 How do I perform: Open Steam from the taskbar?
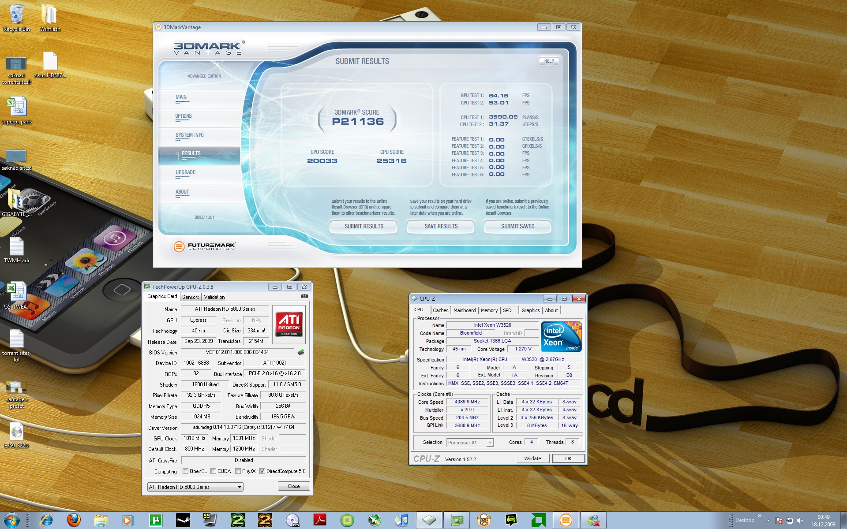click(183, 521)
